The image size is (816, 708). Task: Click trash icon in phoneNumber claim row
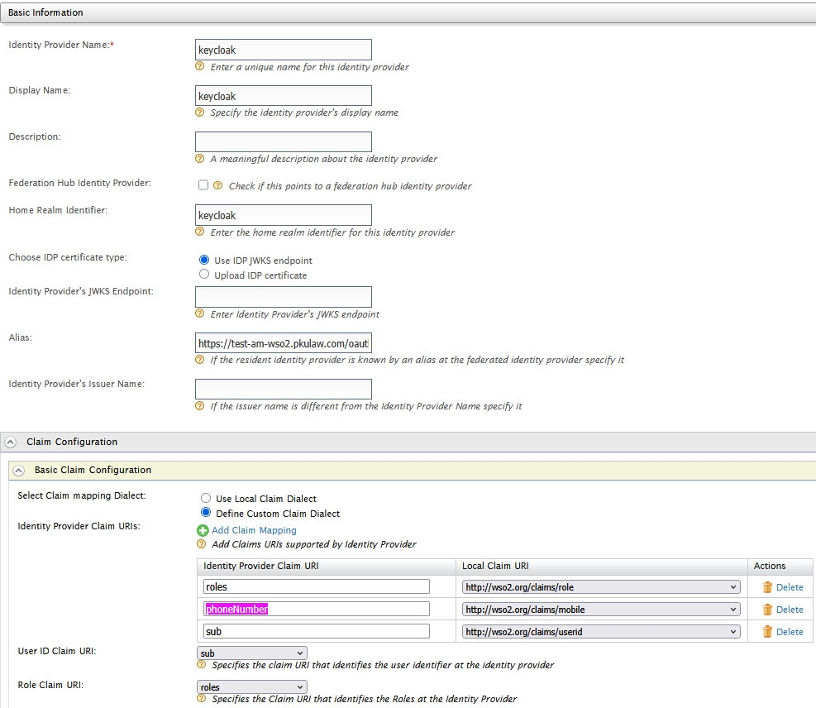[767, 610]
